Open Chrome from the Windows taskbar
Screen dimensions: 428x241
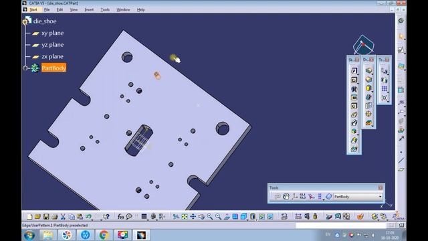click(104, 235)
